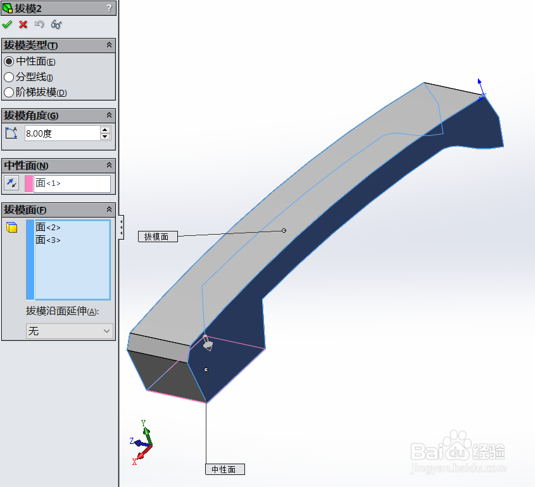Click the blue direction arrow on model
The image size is (535, 487).
[481, 87]
